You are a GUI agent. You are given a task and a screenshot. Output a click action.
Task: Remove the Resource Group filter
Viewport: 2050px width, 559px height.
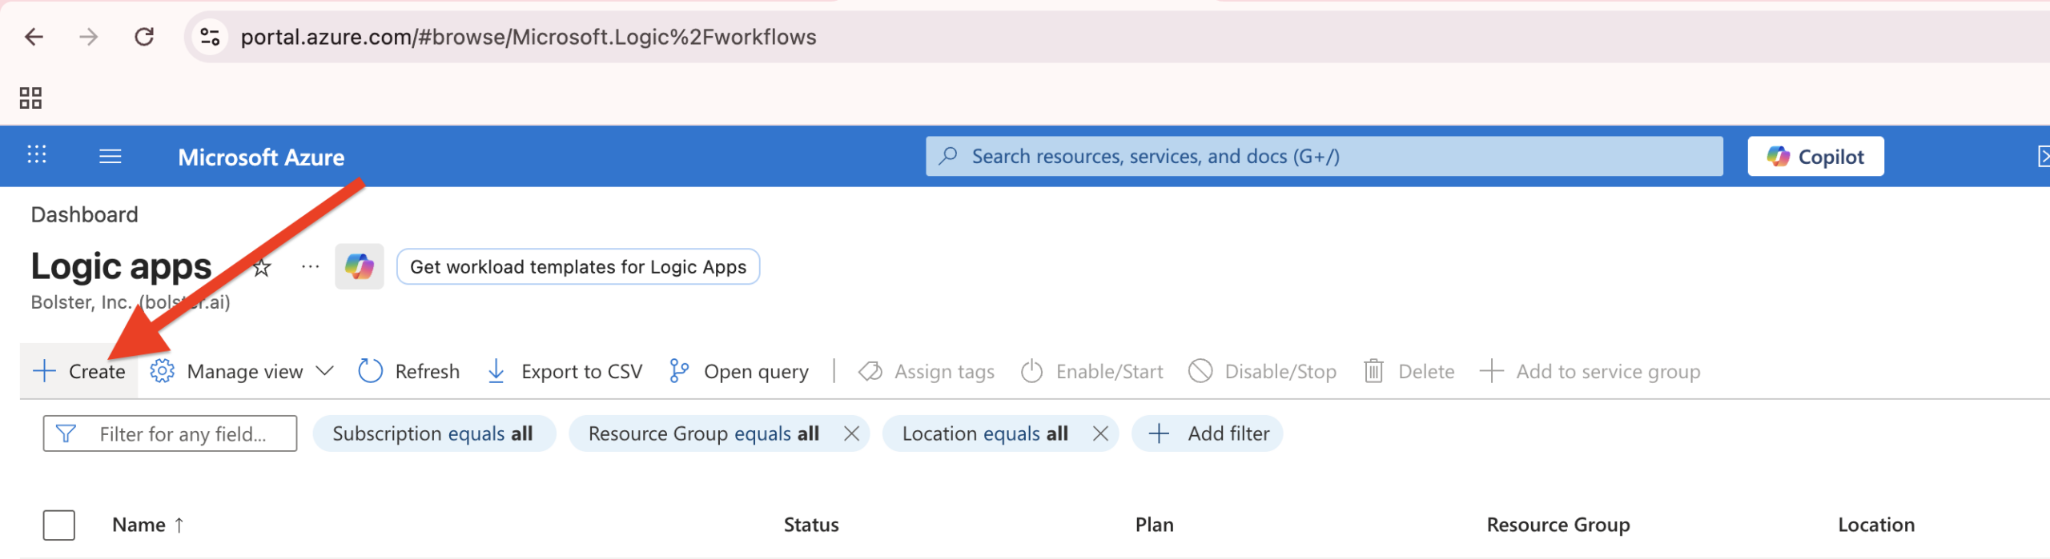851,434
